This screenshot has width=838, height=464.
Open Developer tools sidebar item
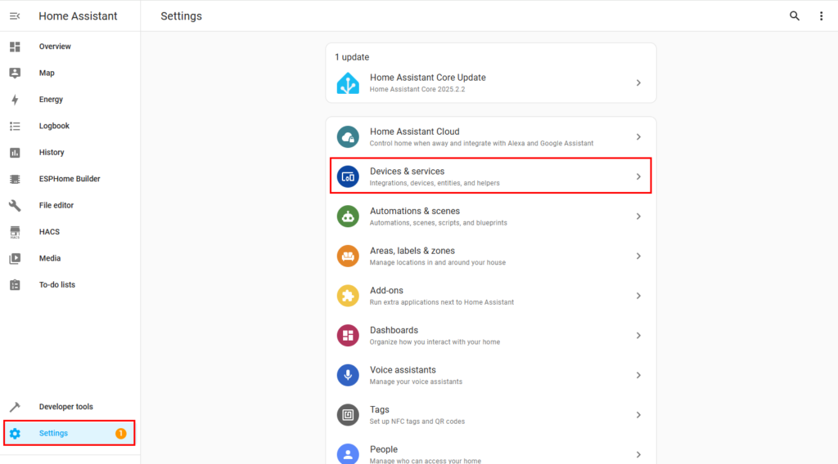click(70, 406)
